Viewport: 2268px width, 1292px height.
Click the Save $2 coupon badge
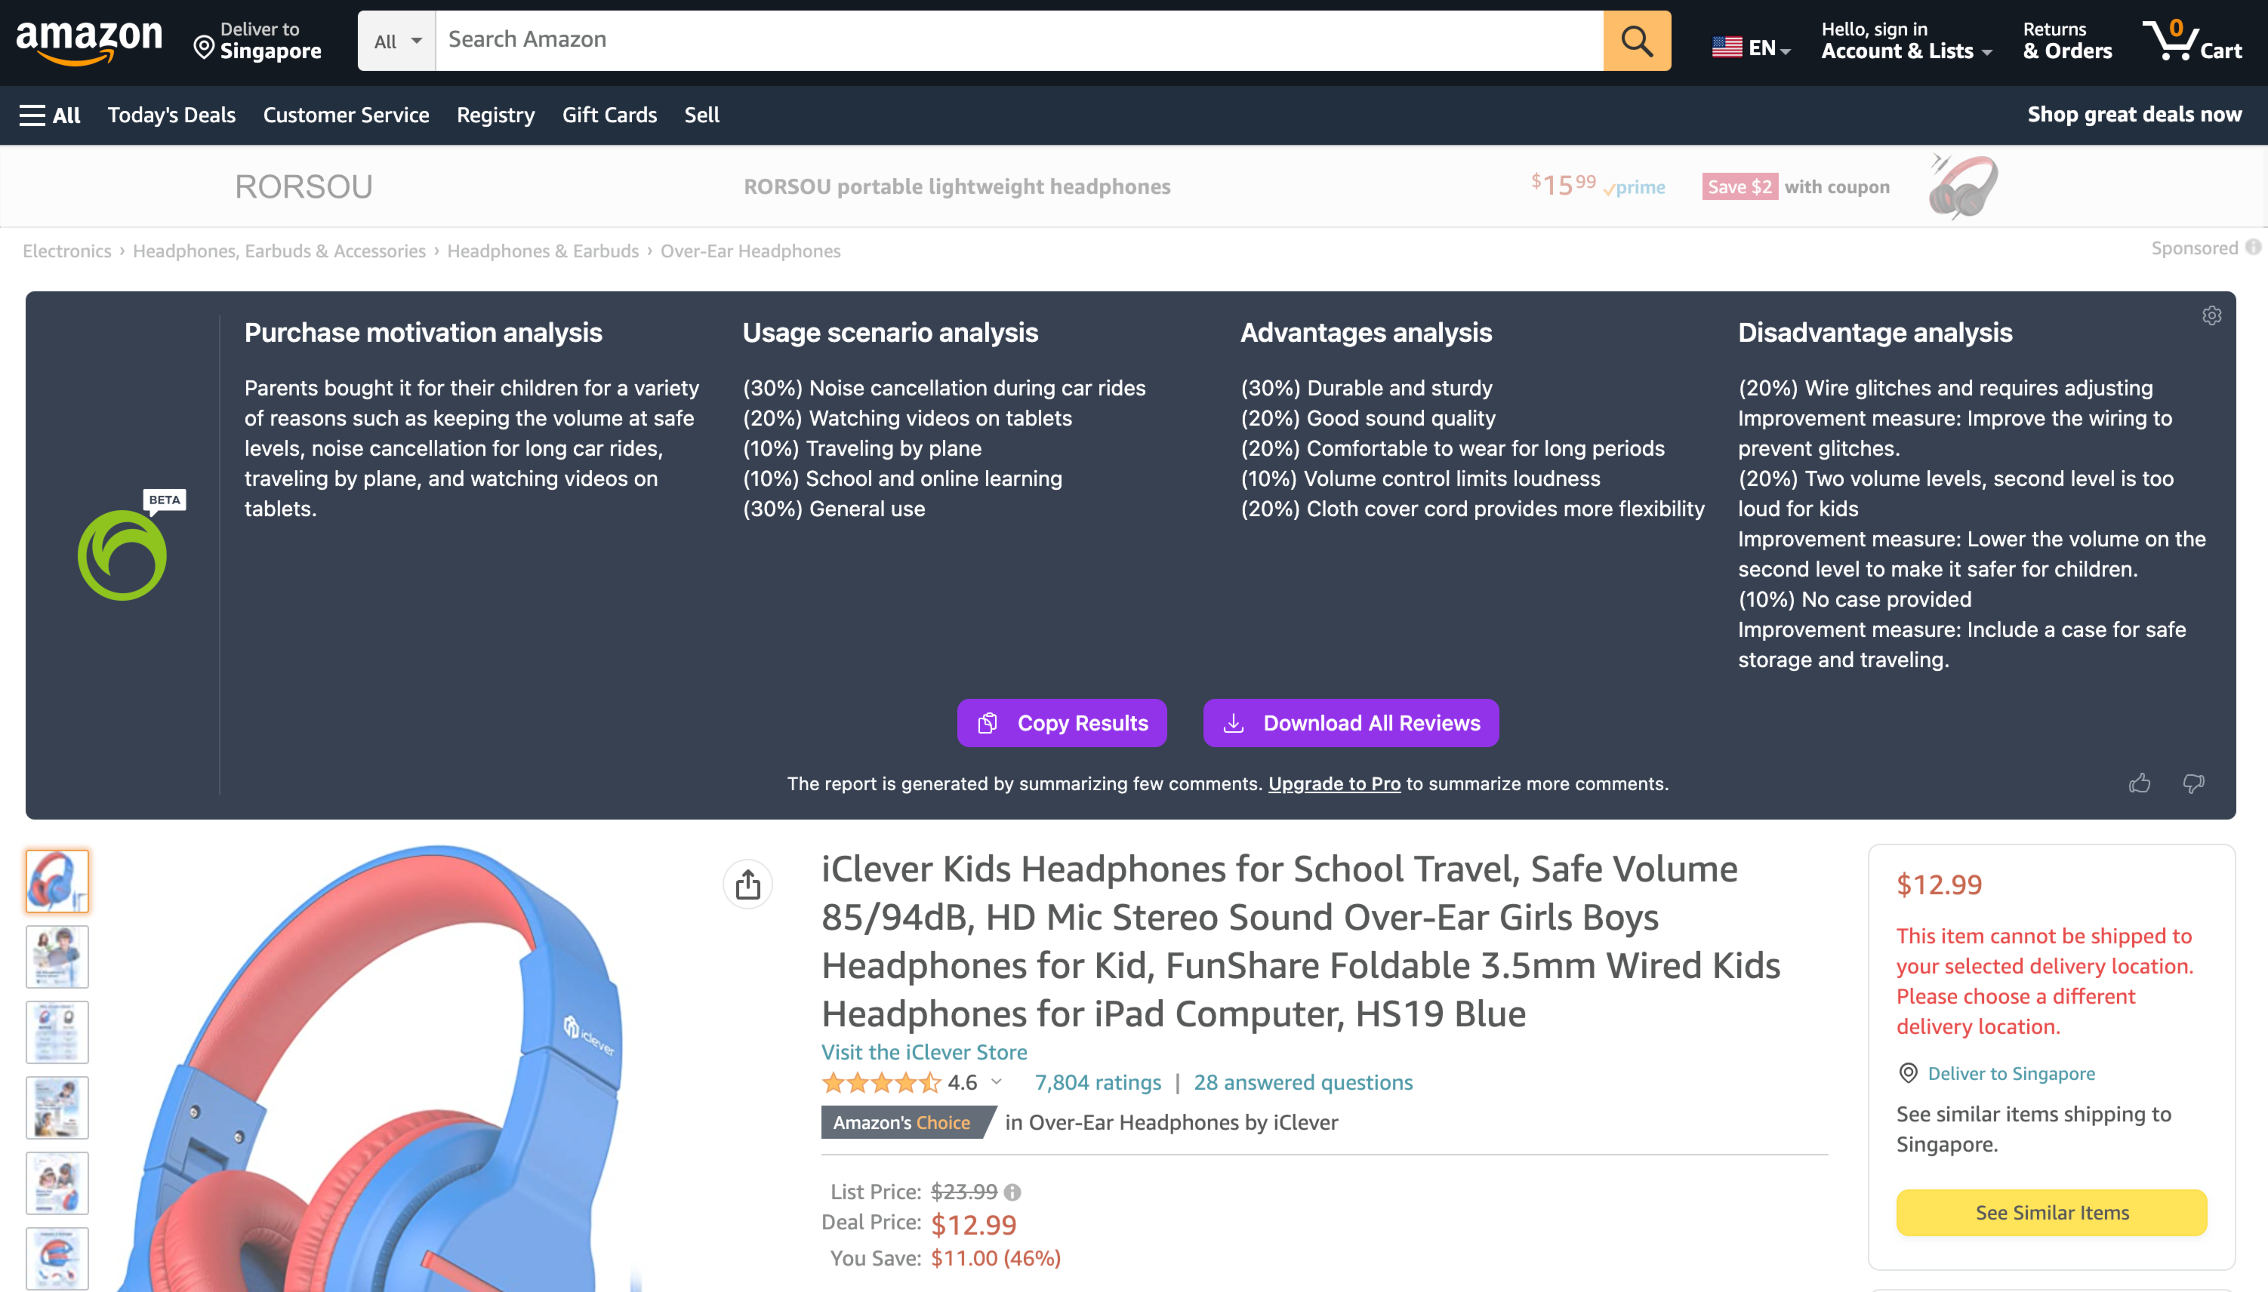coord(1739,187)
